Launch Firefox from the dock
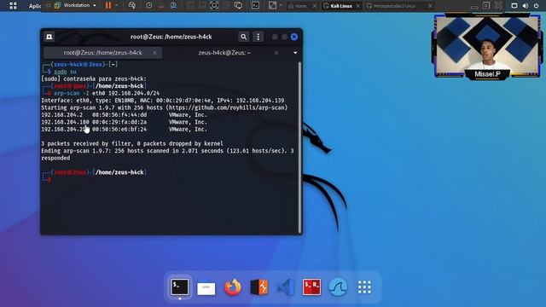 233,287
